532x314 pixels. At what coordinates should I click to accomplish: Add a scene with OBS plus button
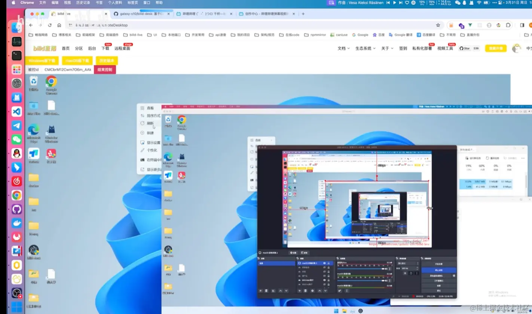pos(261,291)
